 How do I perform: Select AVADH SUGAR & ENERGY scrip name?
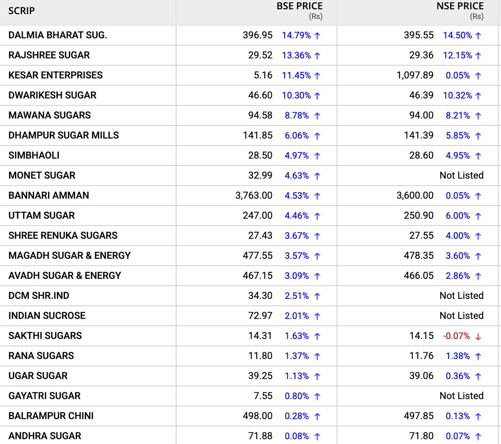point(65,275)
